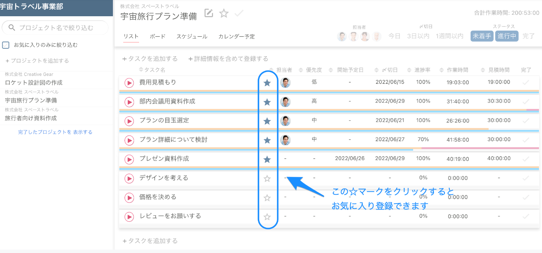Click the star next to 宇宙旅行プラン準備 title
The width and height of the screenshot is (542, 253).
224,13
